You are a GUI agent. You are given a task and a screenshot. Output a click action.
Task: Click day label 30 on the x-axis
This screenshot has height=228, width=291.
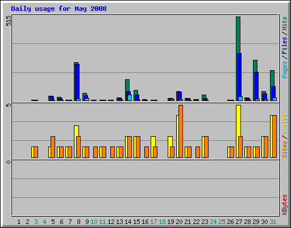click(x=264, y=222)
